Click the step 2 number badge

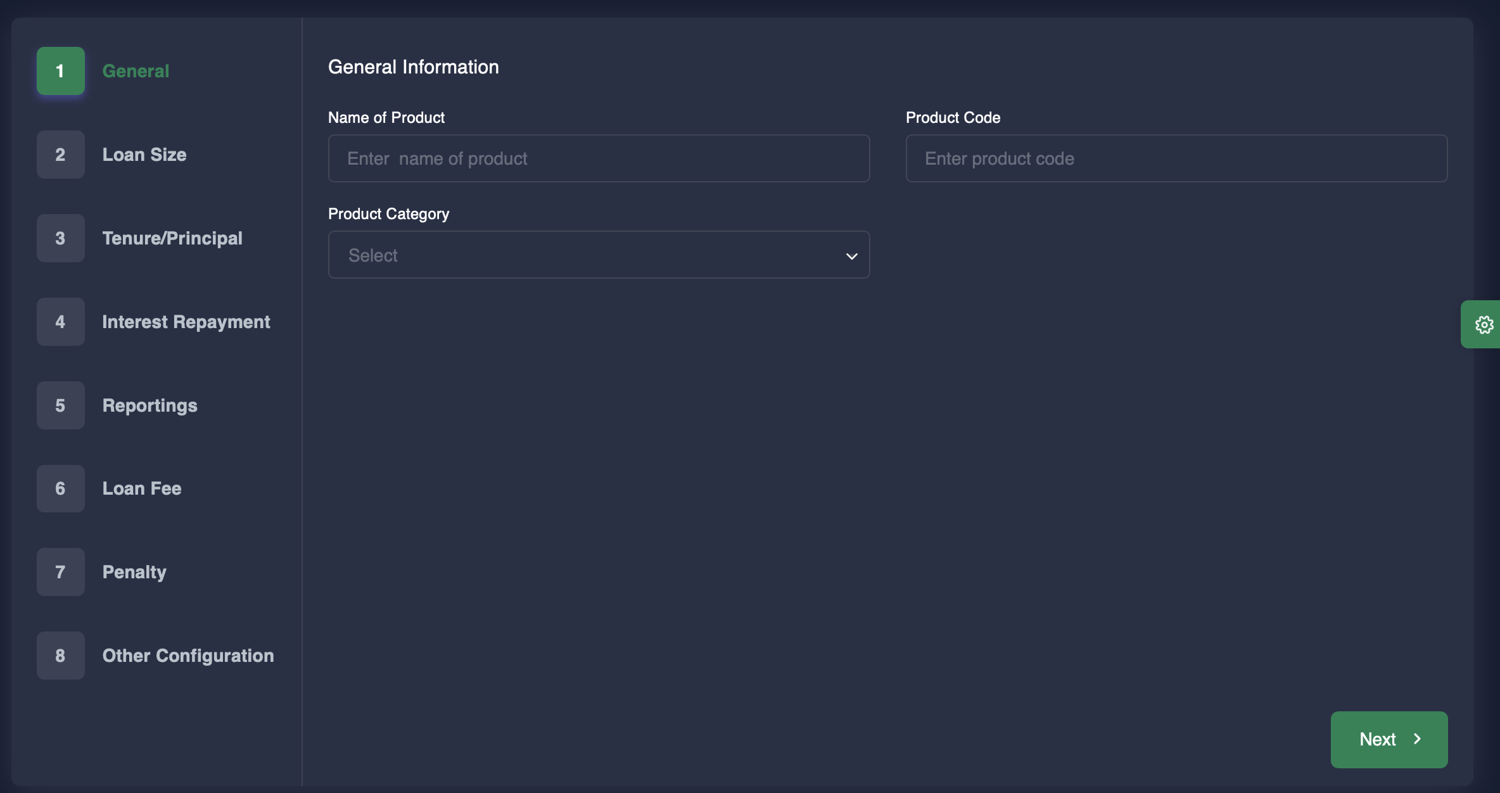tap(60, 155)
